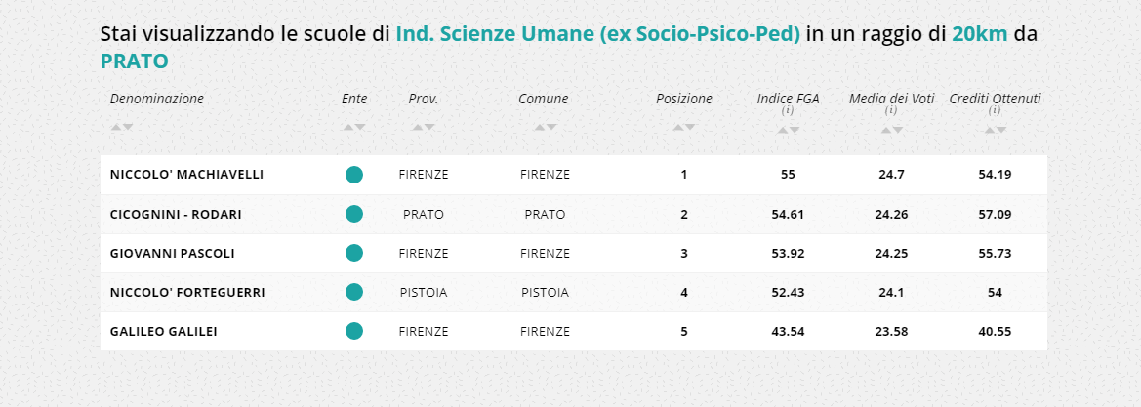Click the Media dei Voti column header

click(x=891, y=99)
